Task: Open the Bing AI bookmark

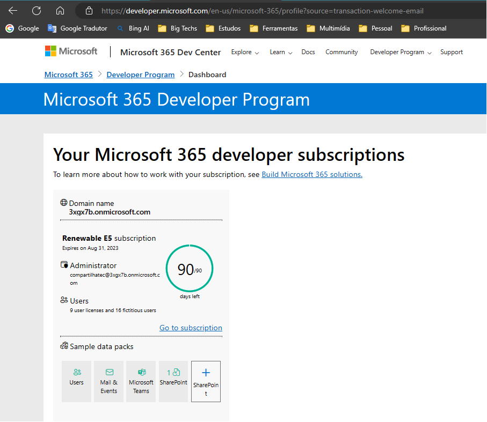Action: click(x=132, y=28)
